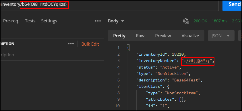
Task: Switch to the Tests tab
Action: point(30,21)
